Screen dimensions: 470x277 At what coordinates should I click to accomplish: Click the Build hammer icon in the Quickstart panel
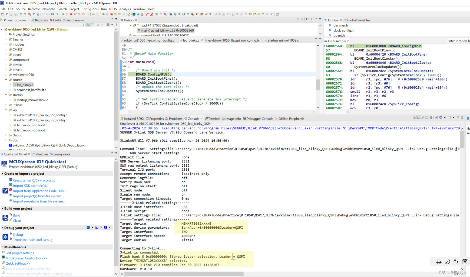pyautogui.click(x=11, y=214)
